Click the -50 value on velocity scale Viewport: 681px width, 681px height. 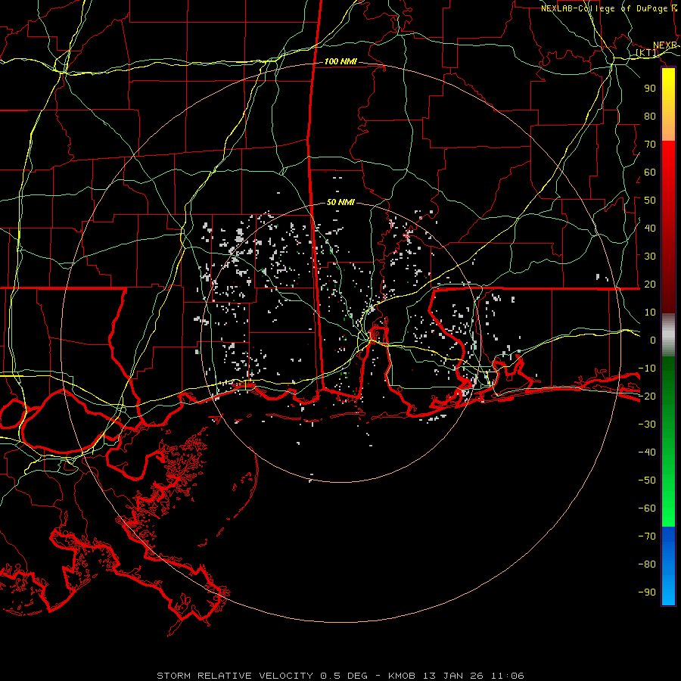pyautogui.click(x=647, y=480)
